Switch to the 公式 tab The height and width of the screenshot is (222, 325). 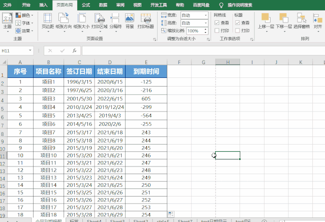[86, 5]
